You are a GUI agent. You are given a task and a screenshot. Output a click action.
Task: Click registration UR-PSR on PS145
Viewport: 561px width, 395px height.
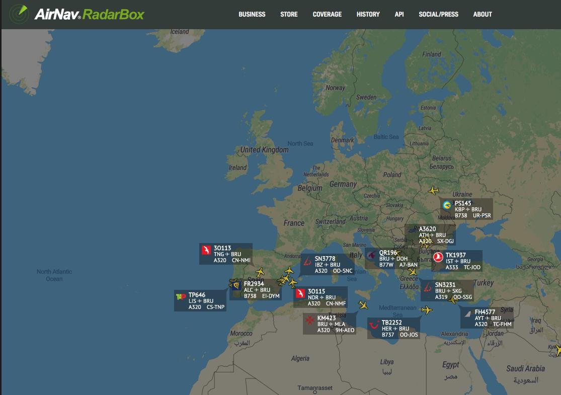click(x=482, y=215)
